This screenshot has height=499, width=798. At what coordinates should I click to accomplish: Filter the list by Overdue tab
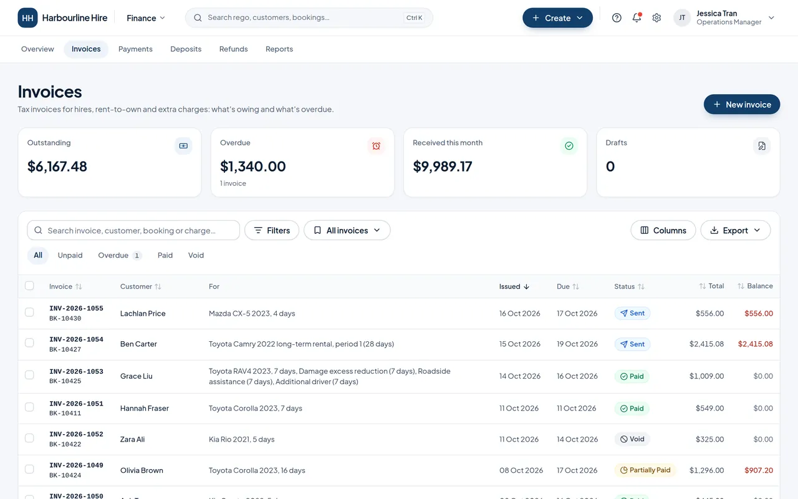[120, 256]
